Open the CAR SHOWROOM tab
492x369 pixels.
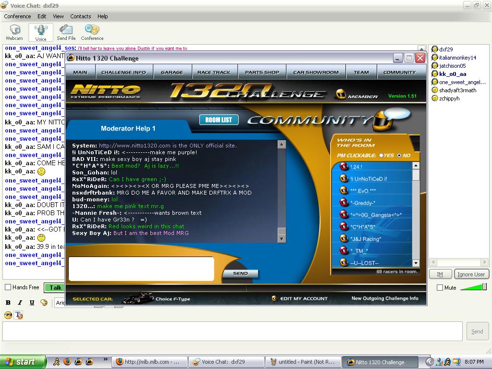pos(316,72)
